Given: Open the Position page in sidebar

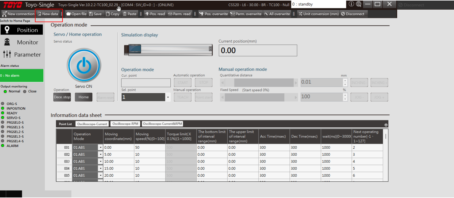Looking at the screenshot, I should click(x=22, y=30).
